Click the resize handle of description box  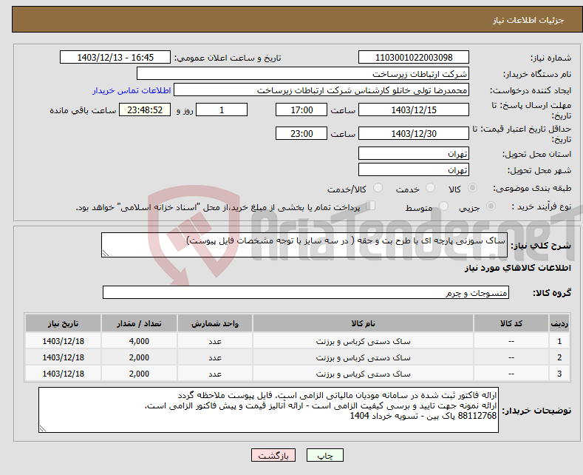coord(106,254)
